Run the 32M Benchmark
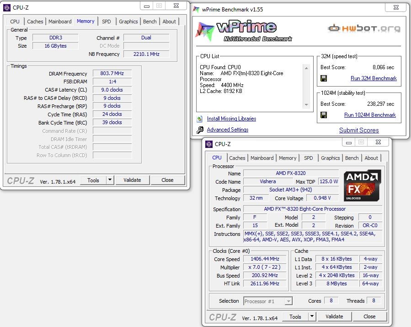The height and width of the screenshot is (327, 411). click(x=374, y=78)
